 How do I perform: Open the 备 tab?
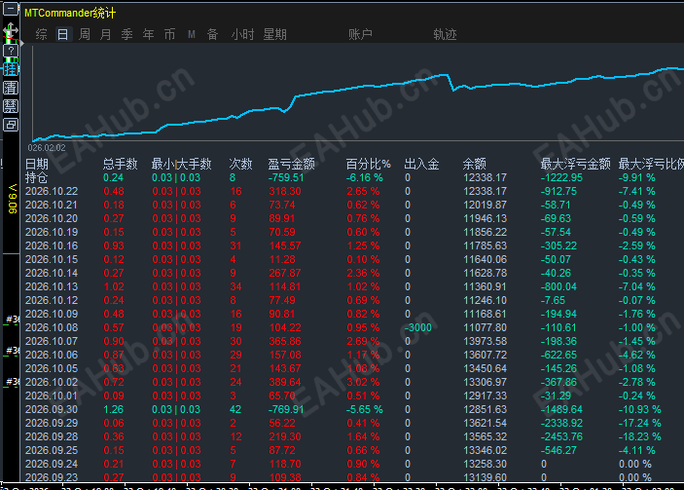click(x=212, y=34)
